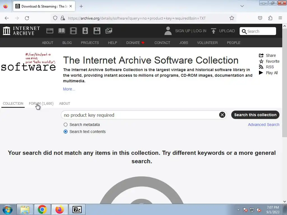This screenshot has width=287, height=215.
Task: Close the Download & Streaming tab
Action: pyautogui.click(x=71, y=6)
